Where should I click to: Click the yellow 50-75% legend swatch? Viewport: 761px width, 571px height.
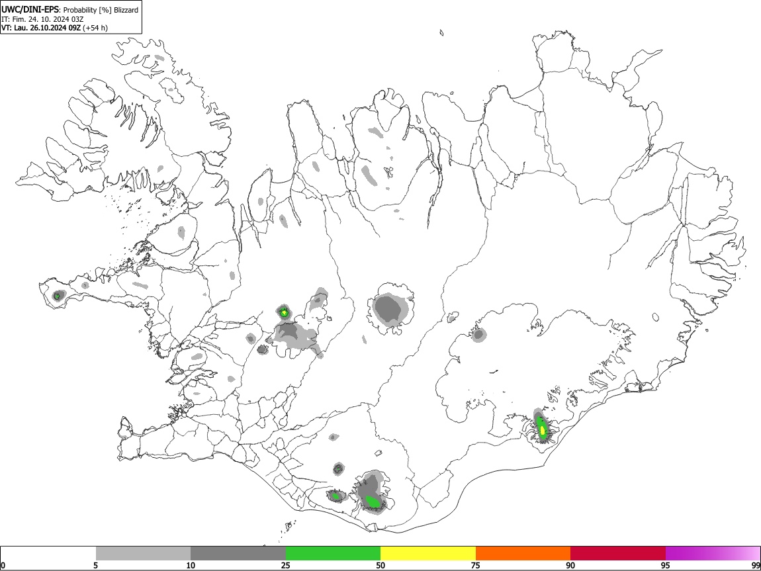coord(428,553)
